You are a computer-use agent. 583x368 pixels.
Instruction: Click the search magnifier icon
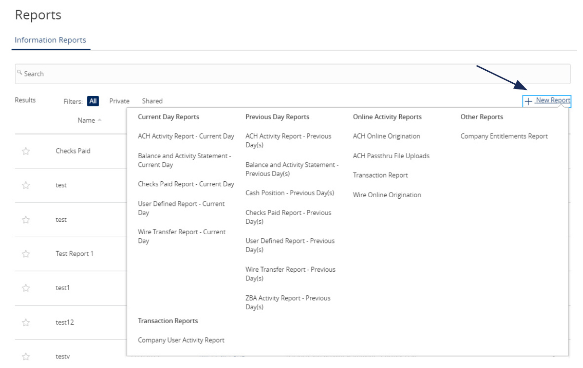[x=19, y=72]
